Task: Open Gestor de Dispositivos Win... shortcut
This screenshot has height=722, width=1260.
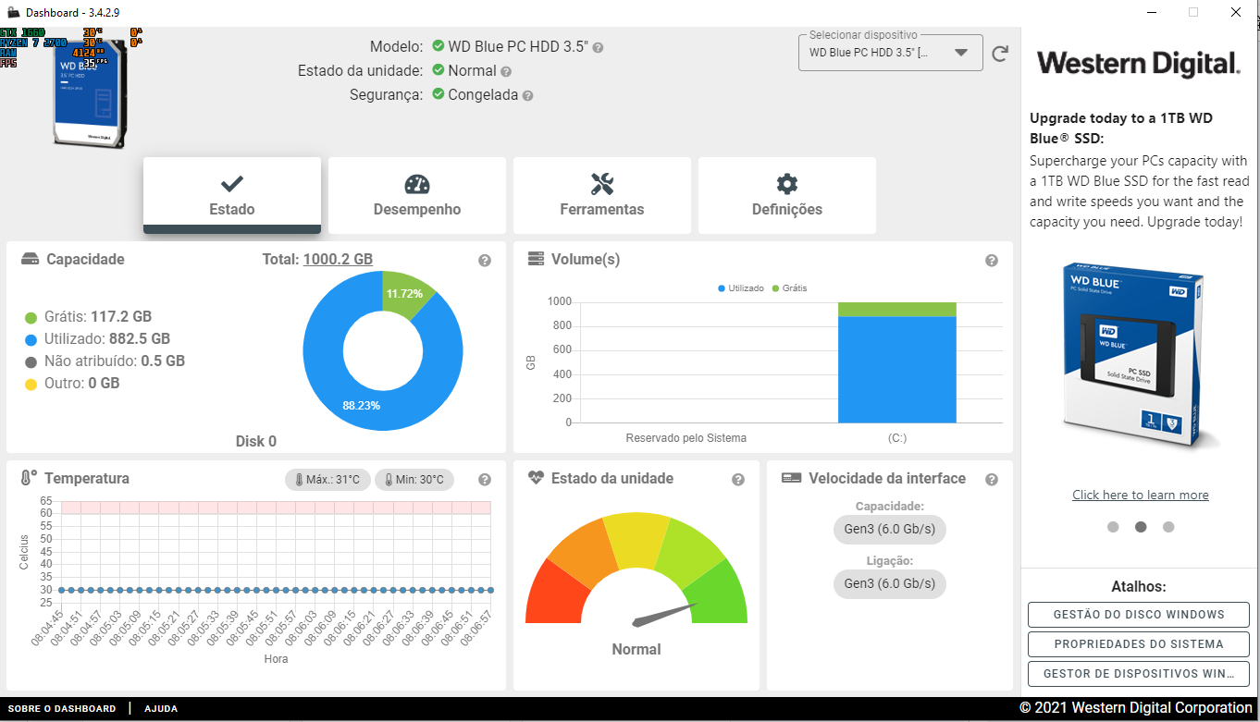Action: tap(1139, 674)
